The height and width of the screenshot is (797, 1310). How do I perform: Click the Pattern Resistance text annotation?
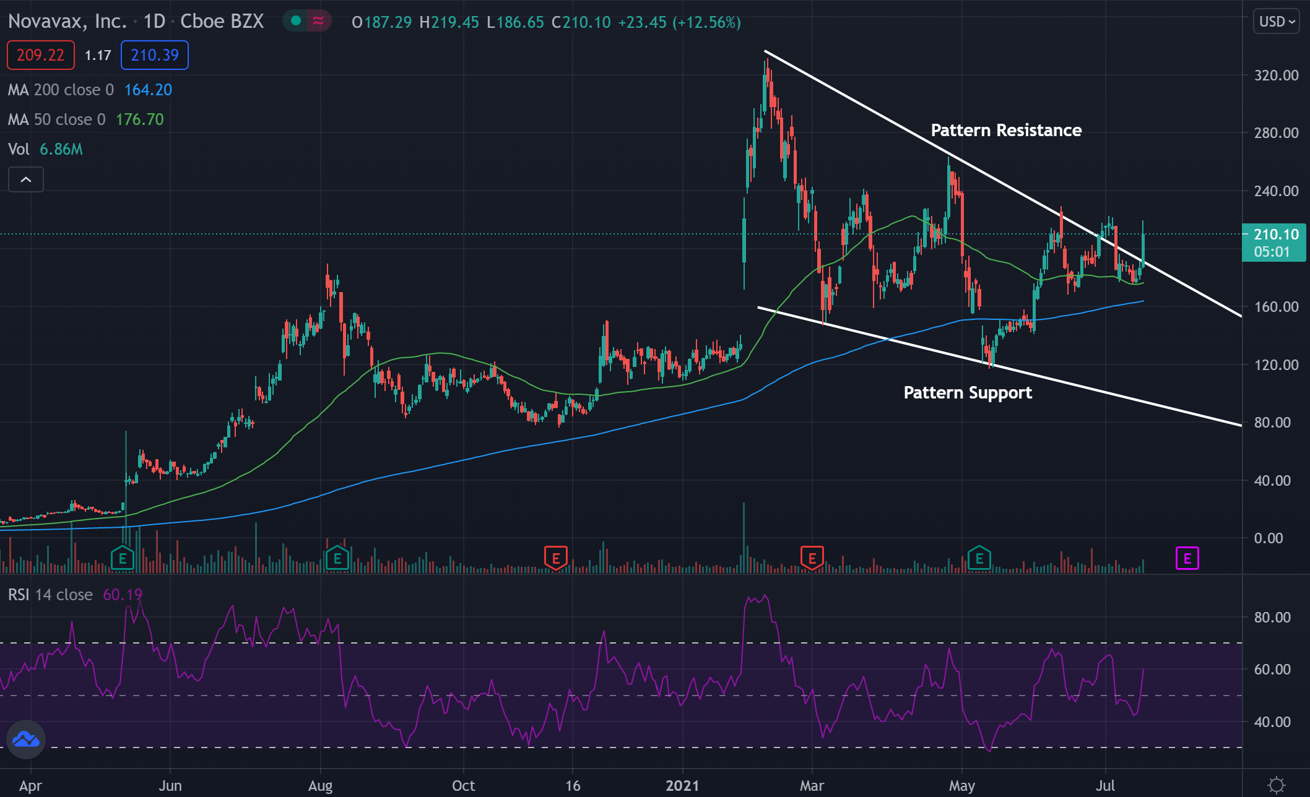1006,130
